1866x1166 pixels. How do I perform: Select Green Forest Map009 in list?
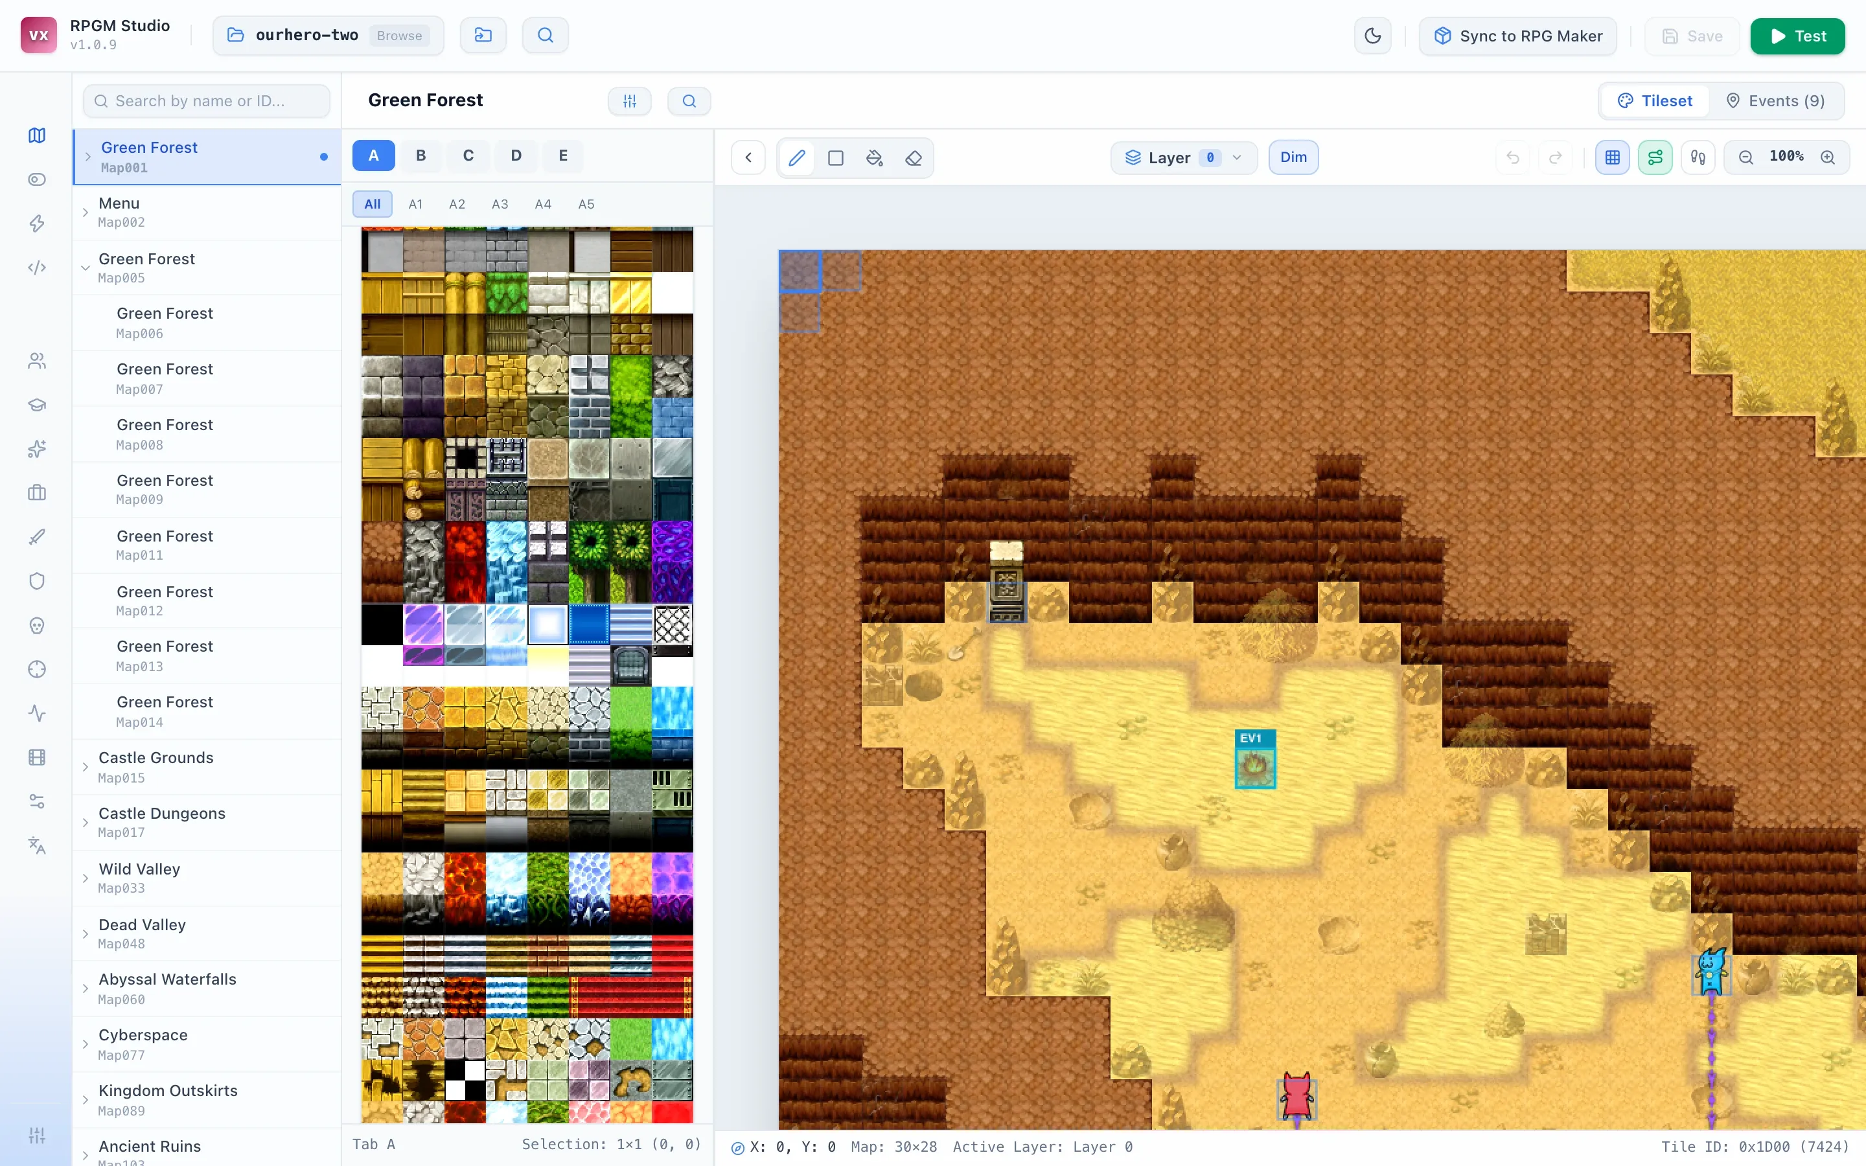point(207,490)
